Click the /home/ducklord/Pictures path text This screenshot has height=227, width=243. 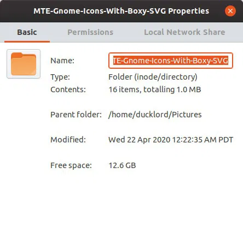(x=155, y=115)
